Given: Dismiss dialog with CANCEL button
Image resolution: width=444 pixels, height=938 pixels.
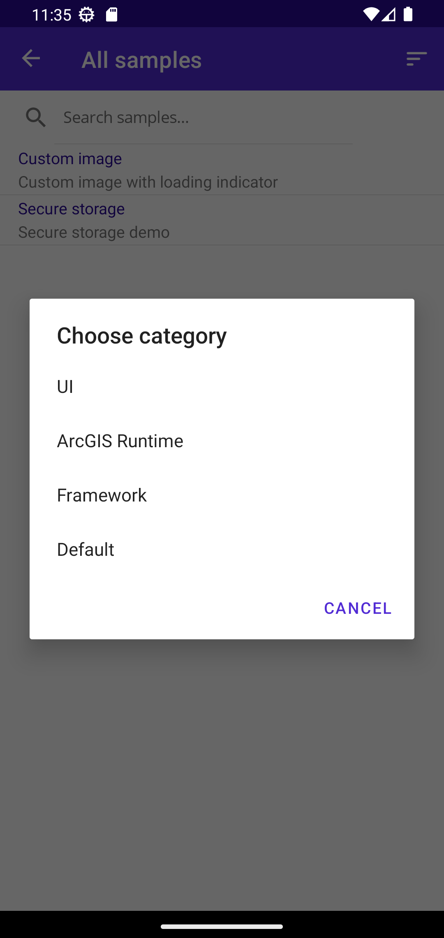Looking at the screenshot, I should coord(358,608).
